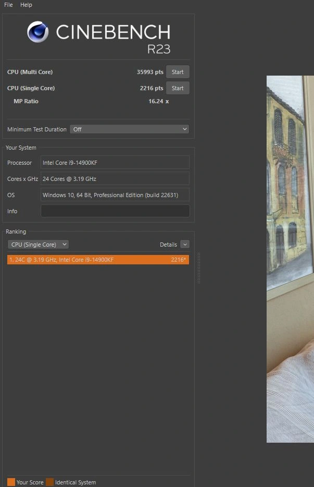Image resolution: width=314 pixels, height=487 pixels.
Task: Click the rendered scene image preview
Action: point(290,259)
